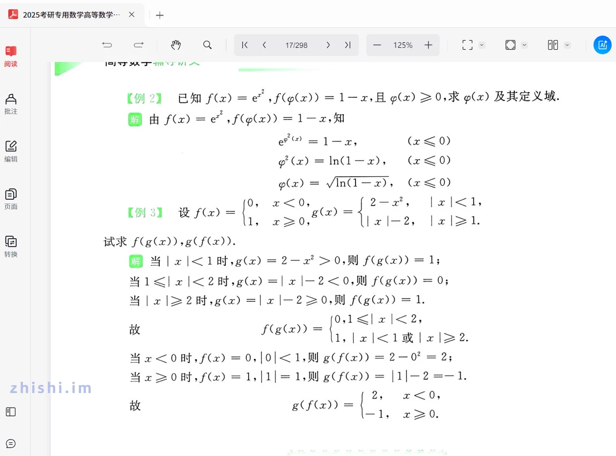Image resolution: width=616 pixels, height=456 pixels.
Task: Zoom out with the minus button
Action: (x=377, y=45)
